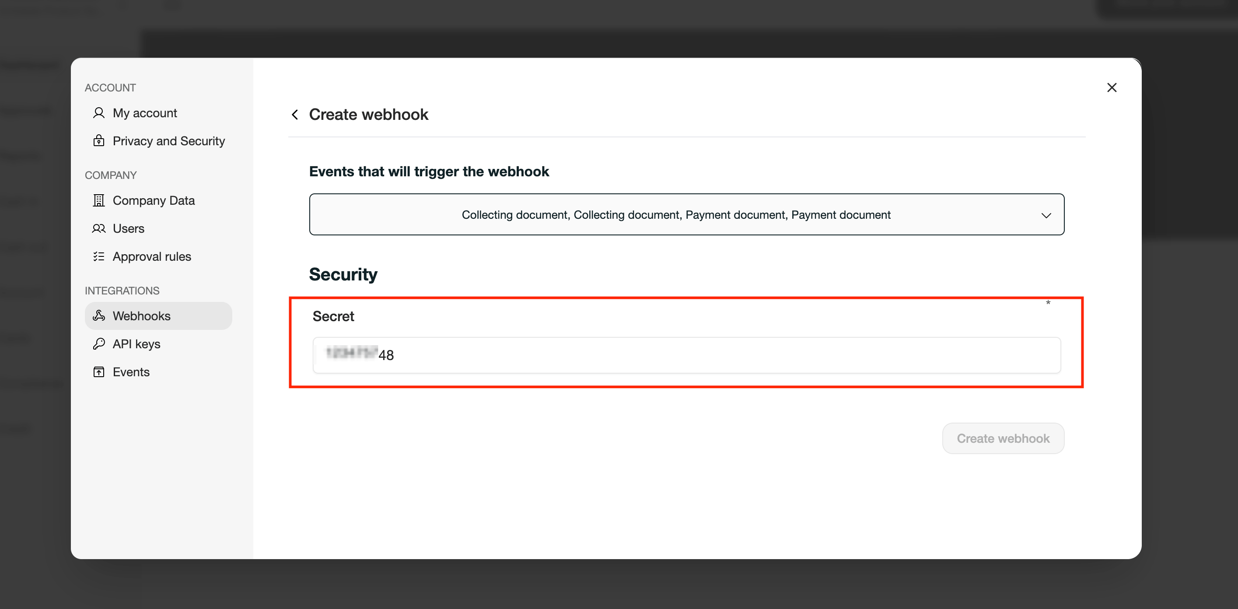The image size is (1238, 609).
Task: Click the Privacy and Security lock icon
Action: coord(98,140)
